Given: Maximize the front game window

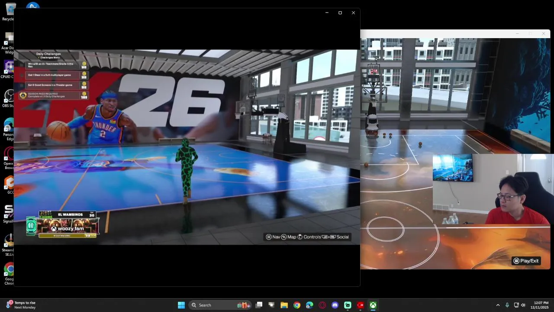Looking at the screenshot, I should [340, 13].
